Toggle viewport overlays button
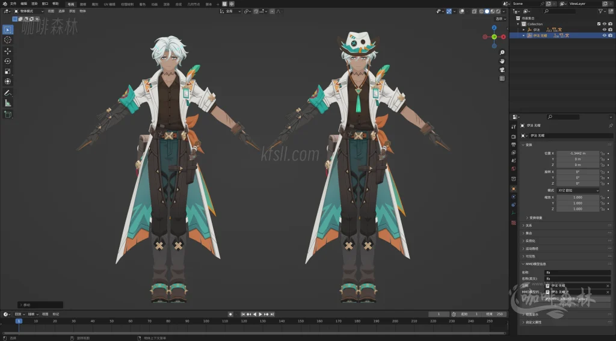 pyautogui.click(x=462, y=11)
